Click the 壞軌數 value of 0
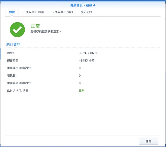166x147 pixels. 80,75
